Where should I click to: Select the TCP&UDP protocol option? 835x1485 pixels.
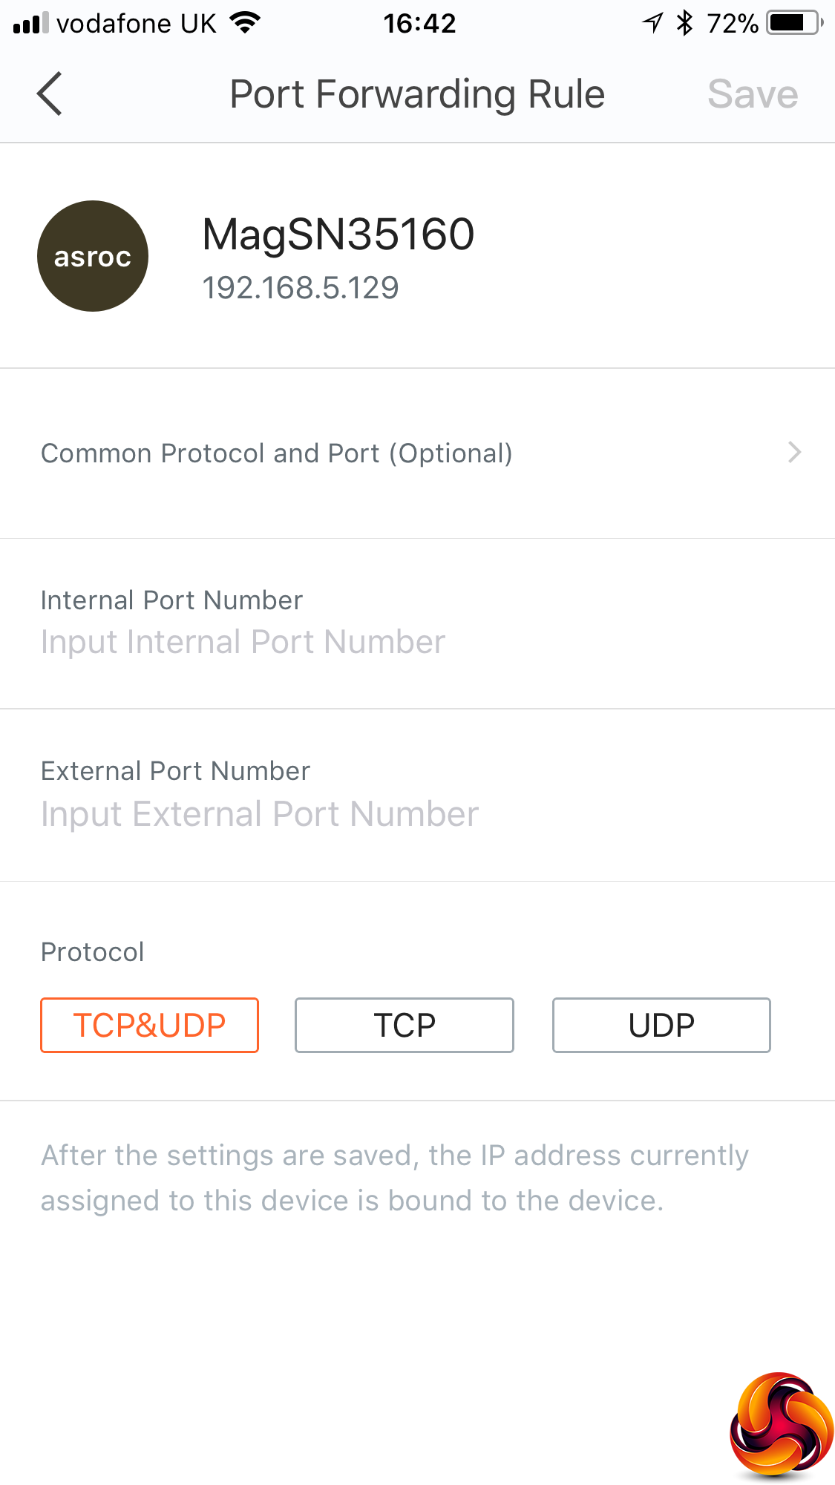coord(149,1025)
